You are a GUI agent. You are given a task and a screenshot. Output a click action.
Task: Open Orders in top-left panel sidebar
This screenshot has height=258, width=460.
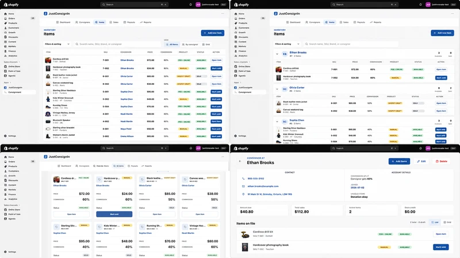11,18
